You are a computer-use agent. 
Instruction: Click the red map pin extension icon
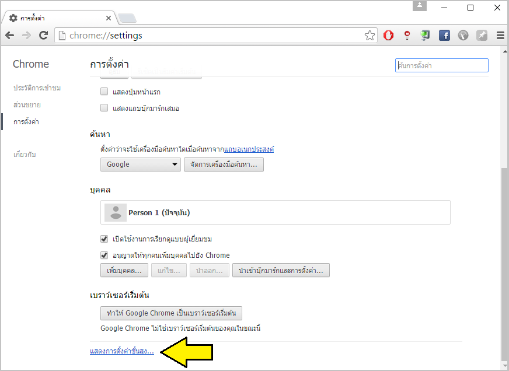(407, 35)
